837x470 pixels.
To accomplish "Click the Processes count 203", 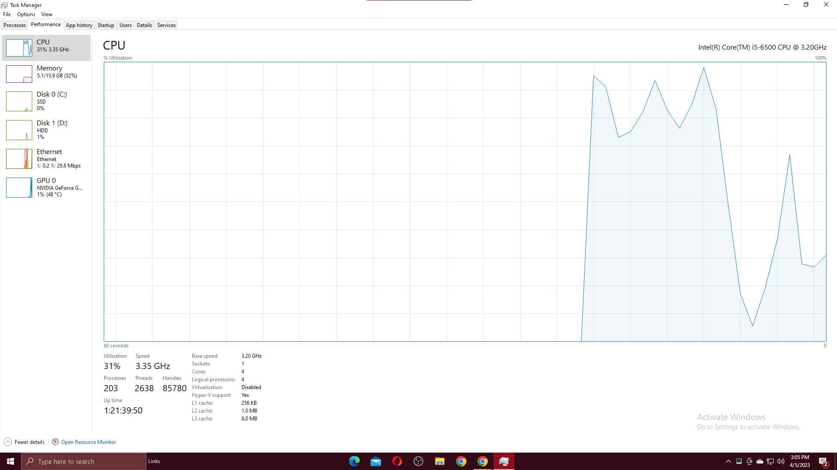I will pos(111,388).
